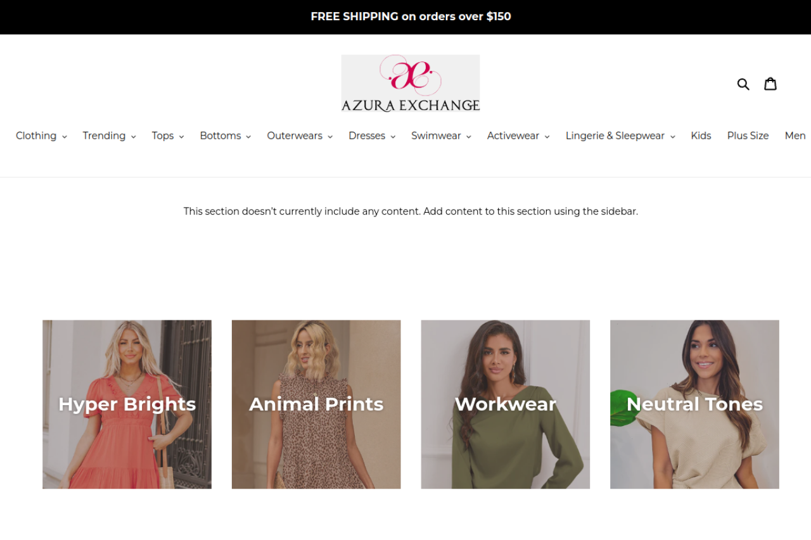Go to the Kids menu item

[701, 135]
